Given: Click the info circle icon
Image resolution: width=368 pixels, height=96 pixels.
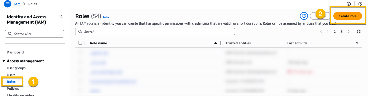Looking at the screenshot, I should click(349, 4).
